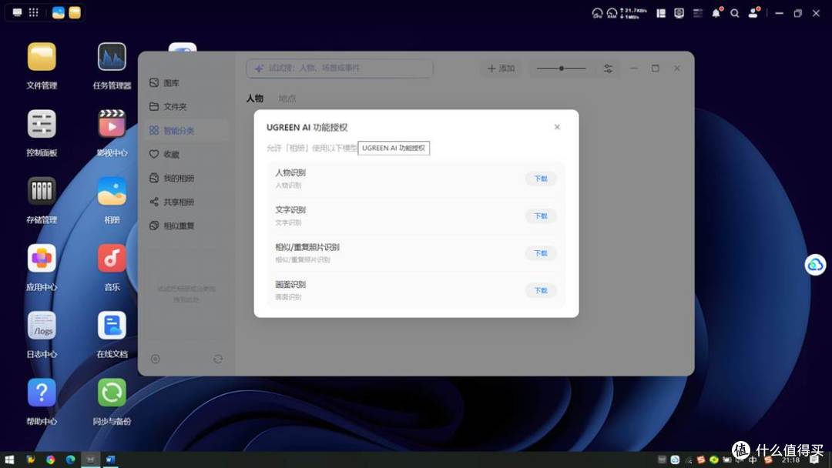Open the filter settings icon in Photos toolbar
The width and height of the screenshot is (832, 468).
(x=608, y=69)
